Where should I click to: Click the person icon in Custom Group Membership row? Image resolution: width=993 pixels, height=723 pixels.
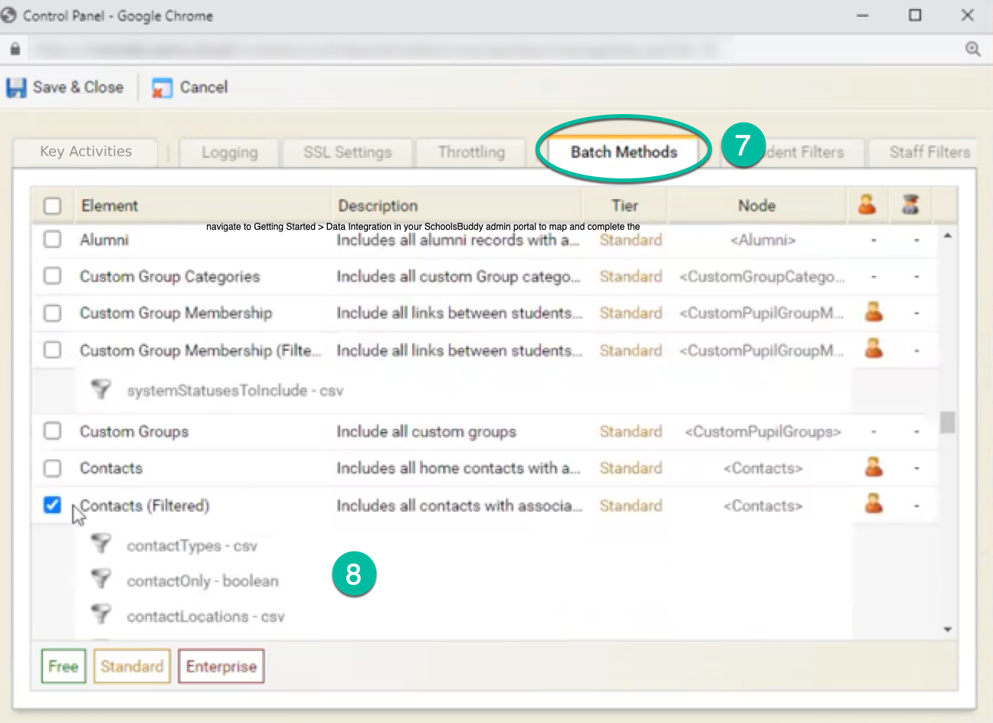coord(873,312)
